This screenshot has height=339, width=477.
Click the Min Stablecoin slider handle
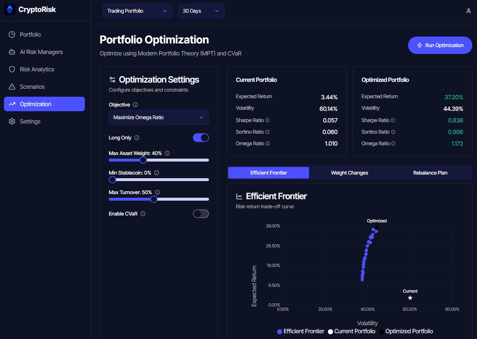coord(112,180)
